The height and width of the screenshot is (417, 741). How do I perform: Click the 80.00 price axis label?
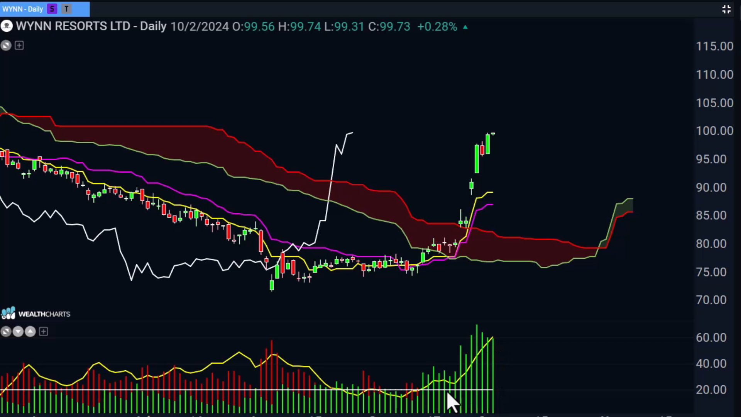point(711,244)
